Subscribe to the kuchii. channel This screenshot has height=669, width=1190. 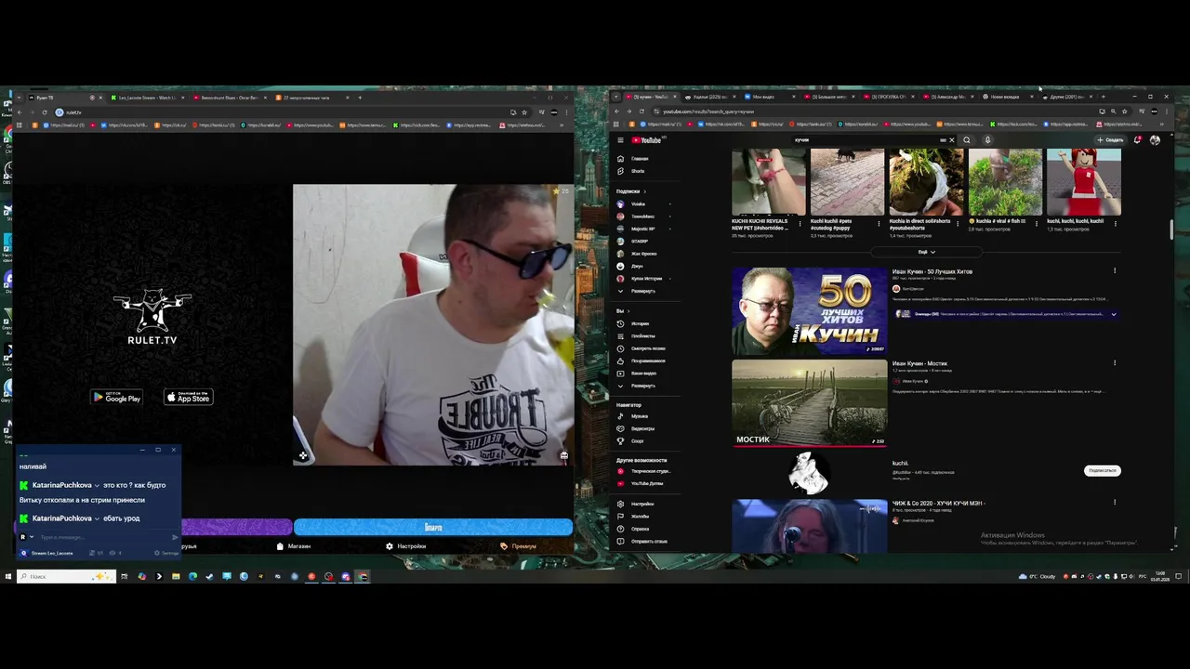[x=1102, y=470]
